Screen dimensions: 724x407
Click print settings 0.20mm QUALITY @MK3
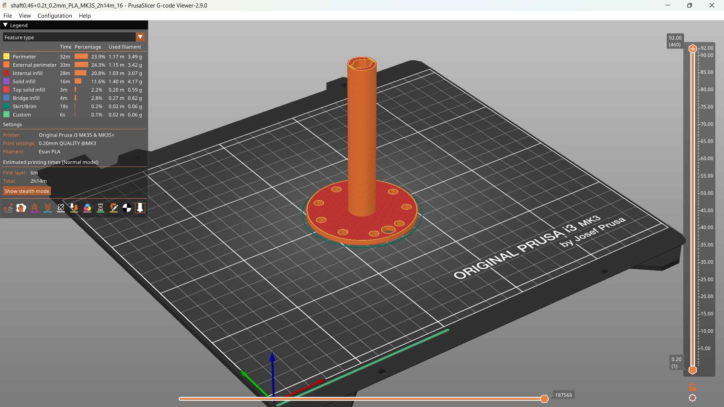tap(67, 143)
